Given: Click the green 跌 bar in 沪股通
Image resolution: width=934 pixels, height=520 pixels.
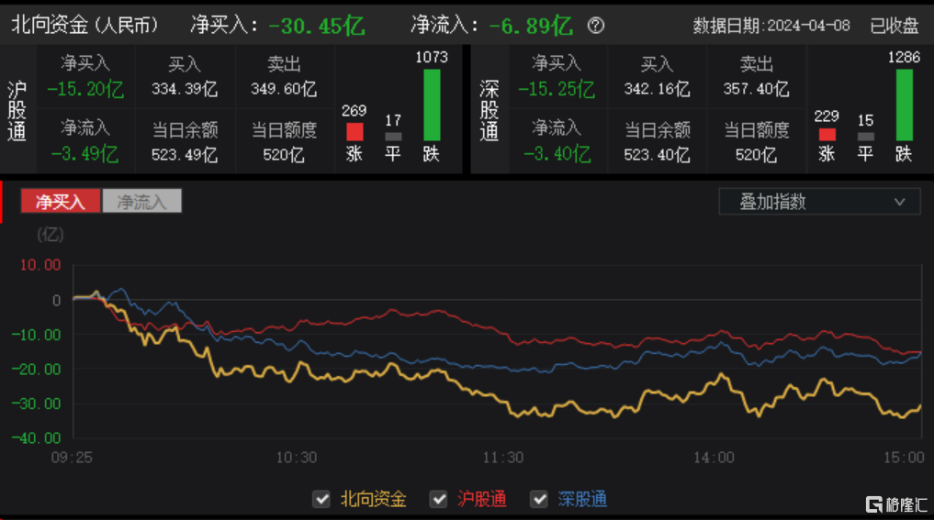Looking at the screenshot, I should pos(432,105).
